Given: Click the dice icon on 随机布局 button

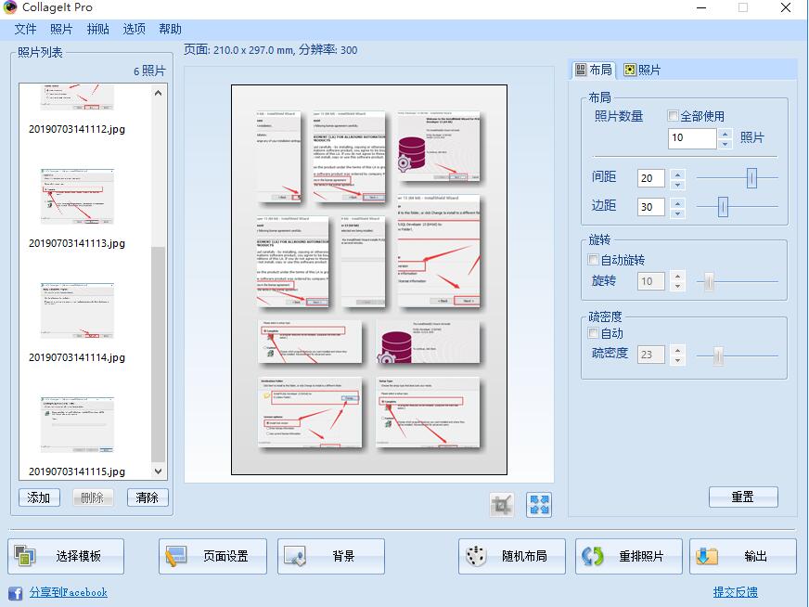Looking at the screenshot, I should click(475, 555).
